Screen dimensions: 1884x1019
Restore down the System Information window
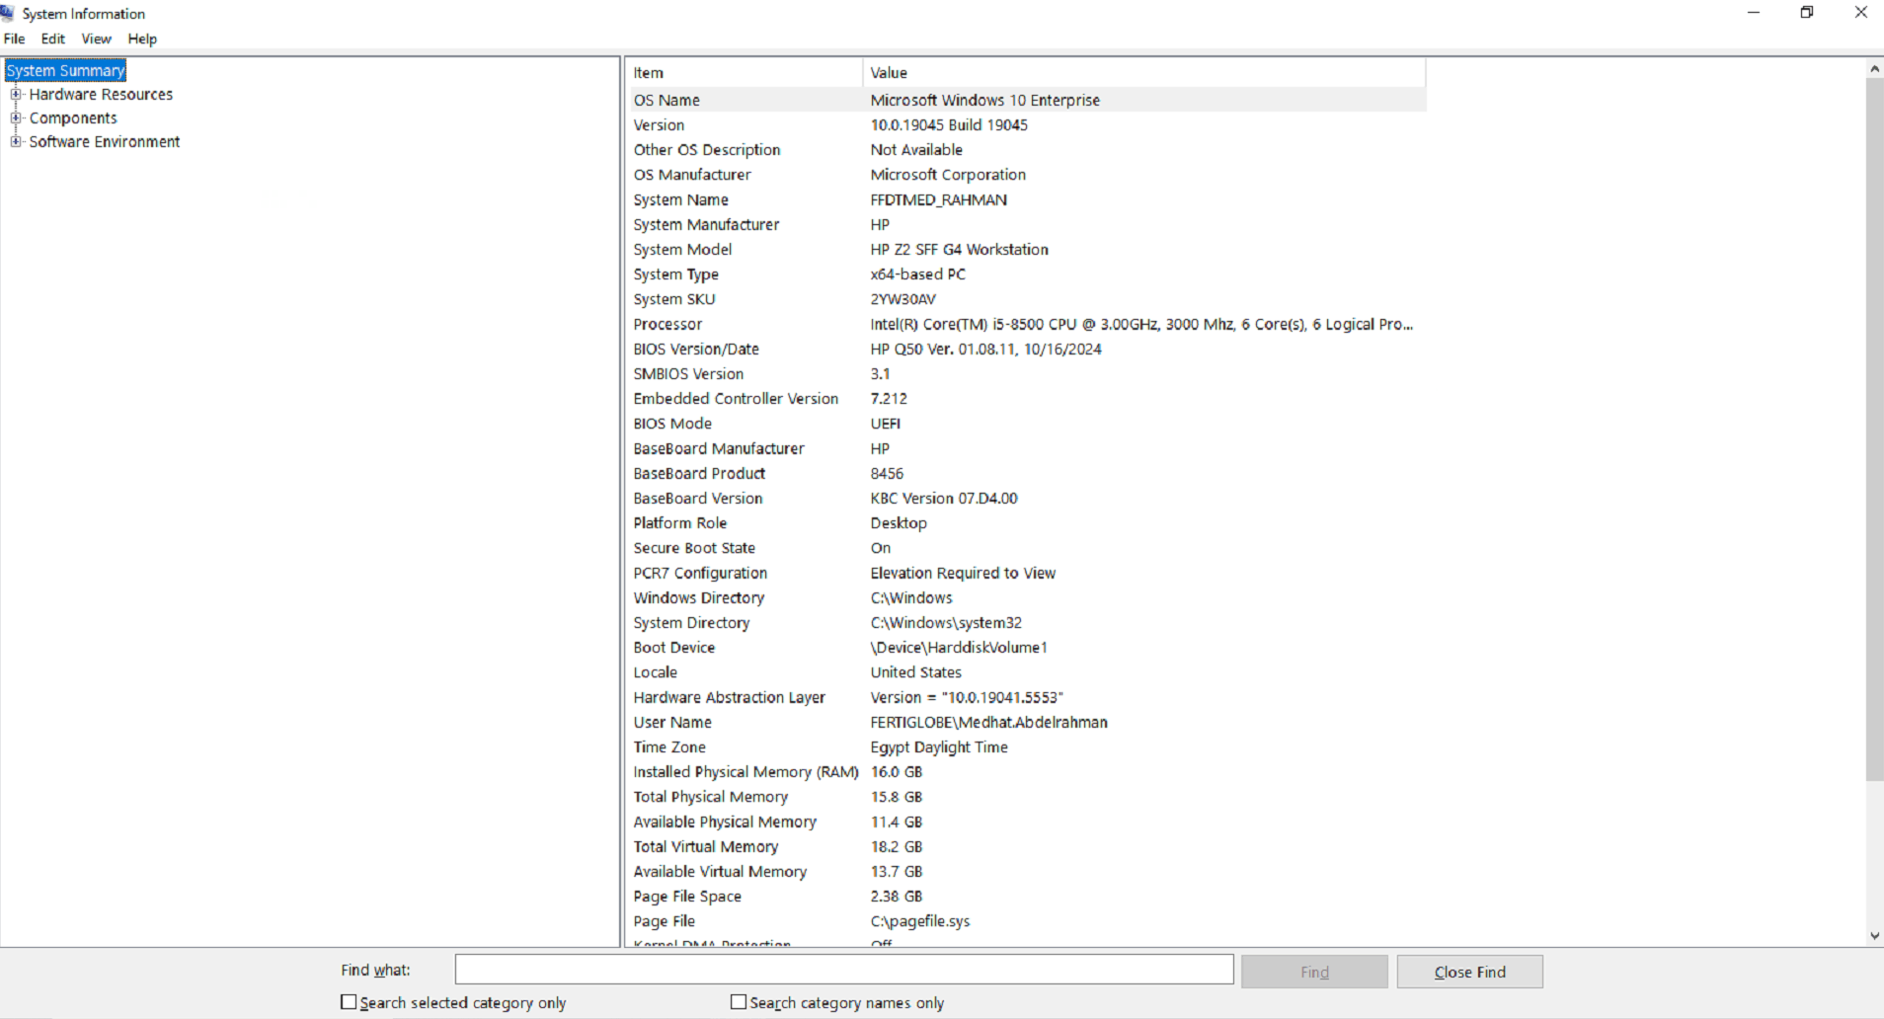click(1807, 13)
